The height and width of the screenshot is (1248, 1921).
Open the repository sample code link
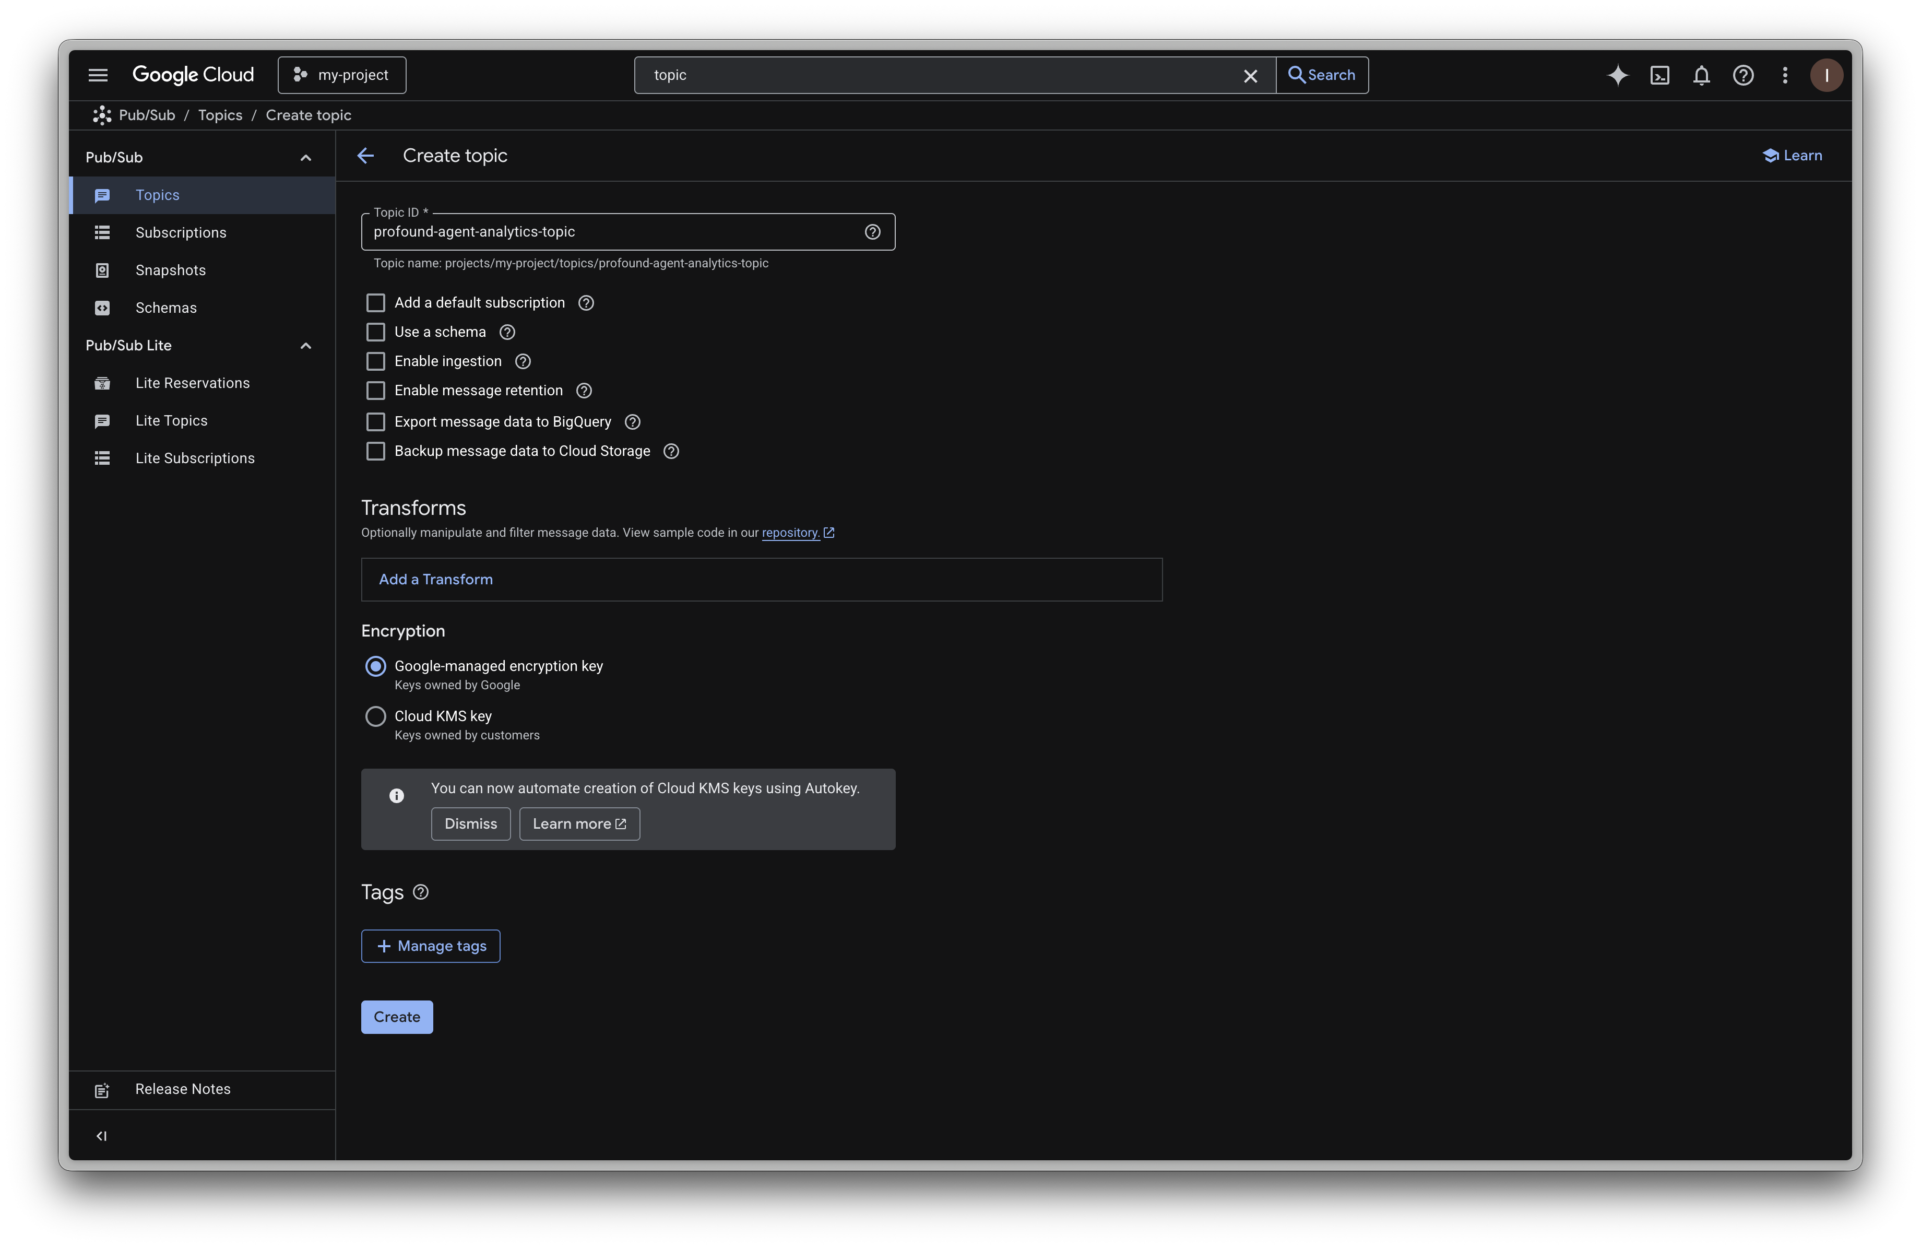[x=790, y=533]
